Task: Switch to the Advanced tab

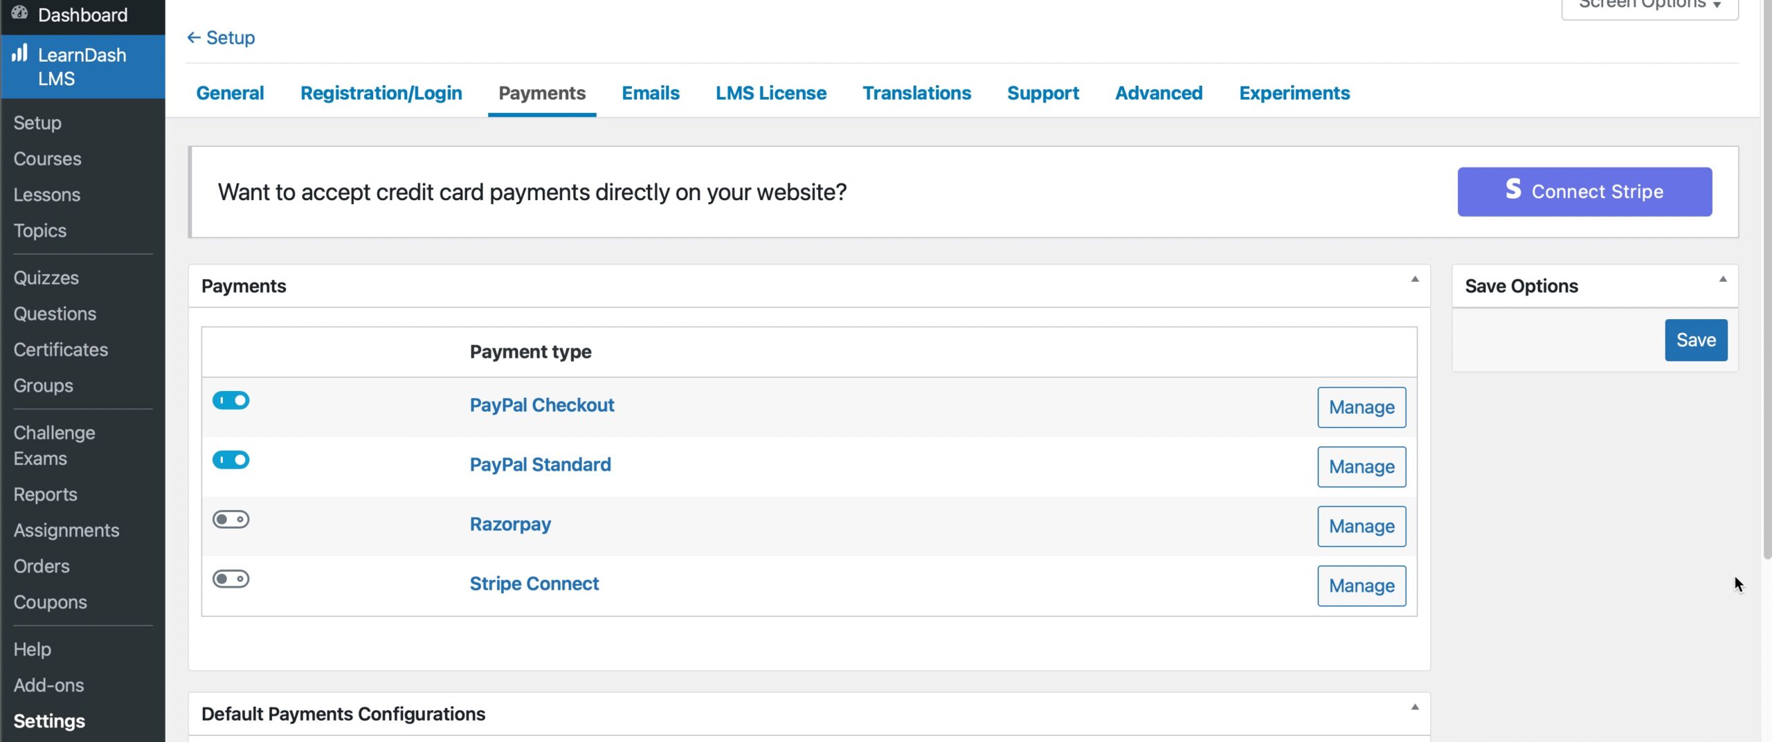Action: tap(1159, 93)
